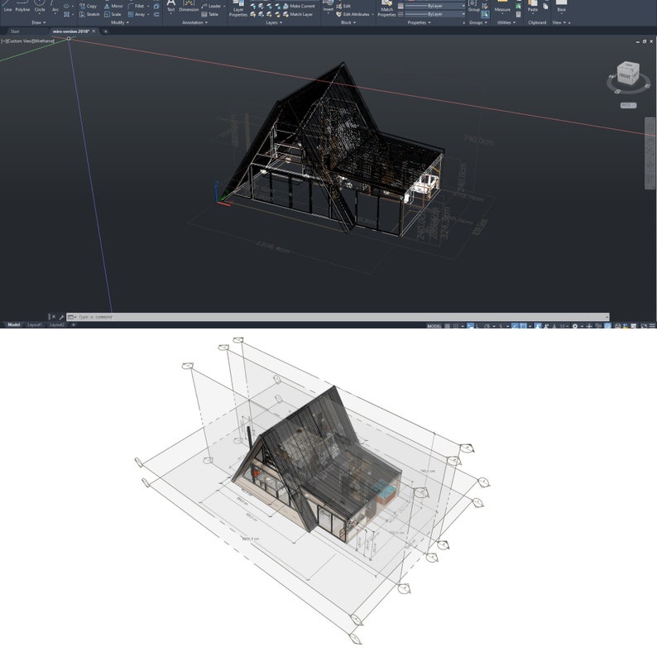Click the Measure tool
657x657 pixels.
point(502,7)
